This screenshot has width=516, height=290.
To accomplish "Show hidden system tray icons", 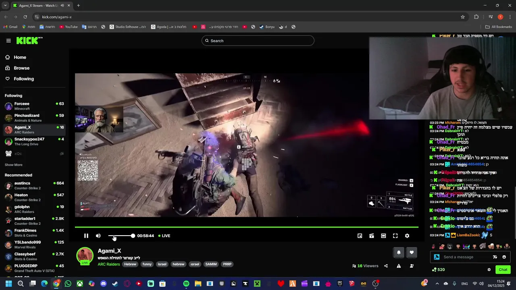I will click(437, 284).
